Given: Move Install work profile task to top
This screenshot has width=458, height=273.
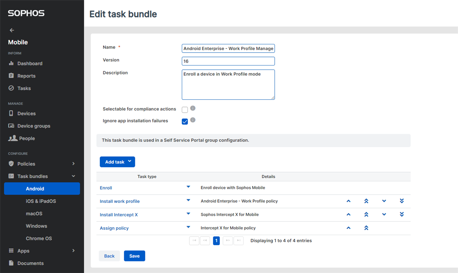Looking at the screenshot, I should [366, 201].
